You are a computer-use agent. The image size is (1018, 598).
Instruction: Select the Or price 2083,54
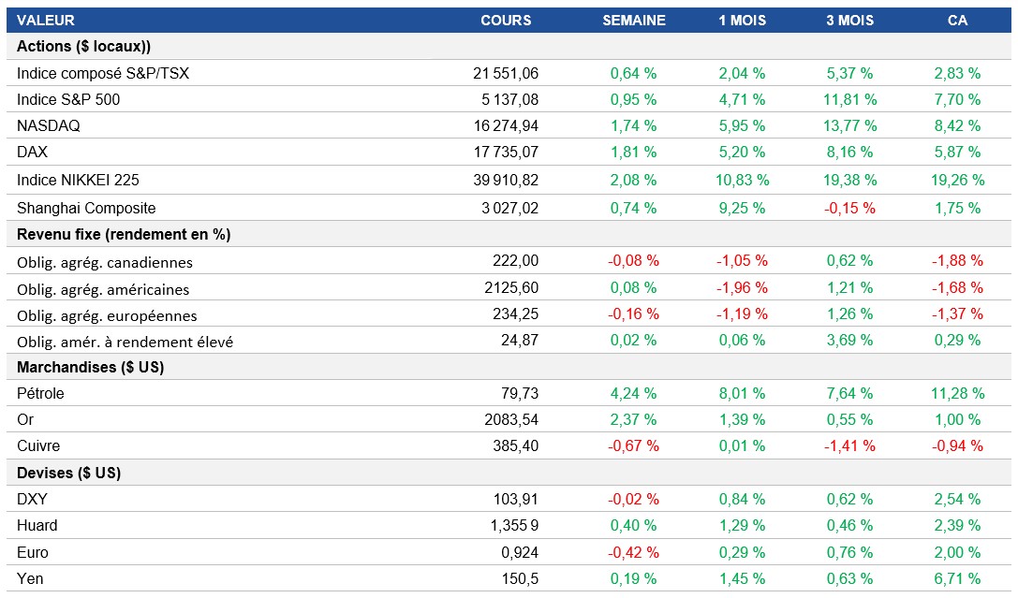tap(515, 419)
